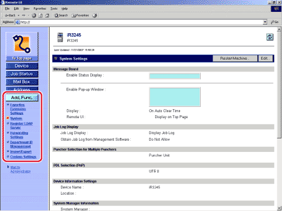Go to browser Home page icon
Screen dimensions: 282x211
click(47, 16)
